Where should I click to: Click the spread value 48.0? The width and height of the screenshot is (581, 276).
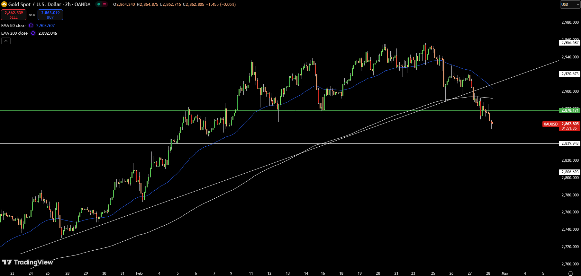tap(32, 15)
